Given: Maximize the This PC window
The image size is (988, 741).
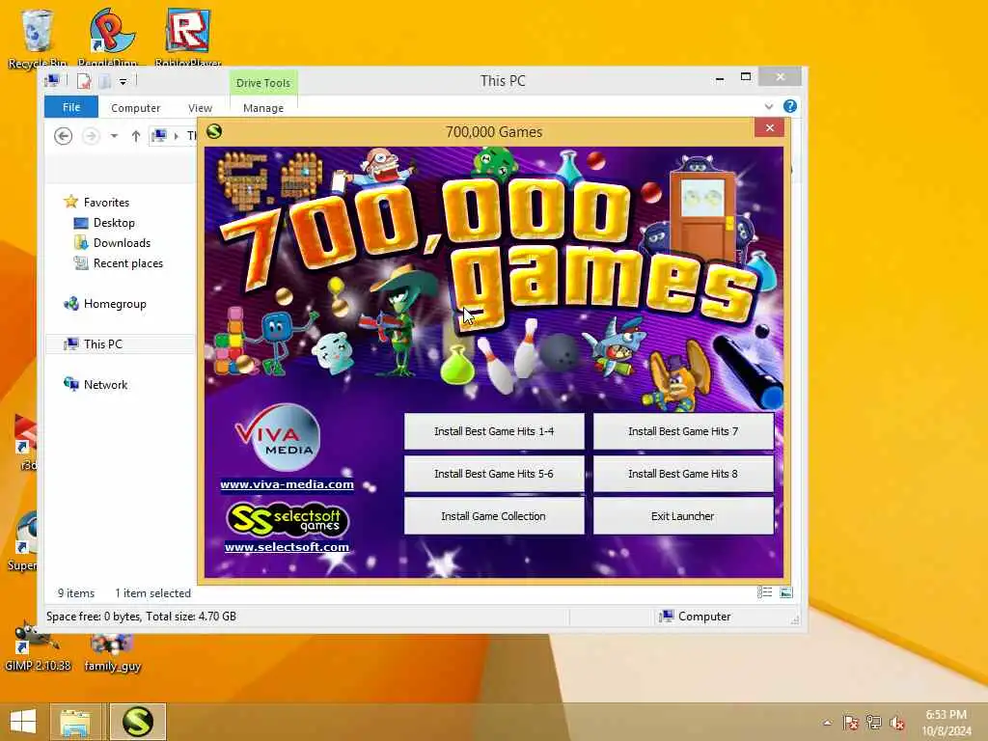Looking at the screenshot, I should click(746, 77).
